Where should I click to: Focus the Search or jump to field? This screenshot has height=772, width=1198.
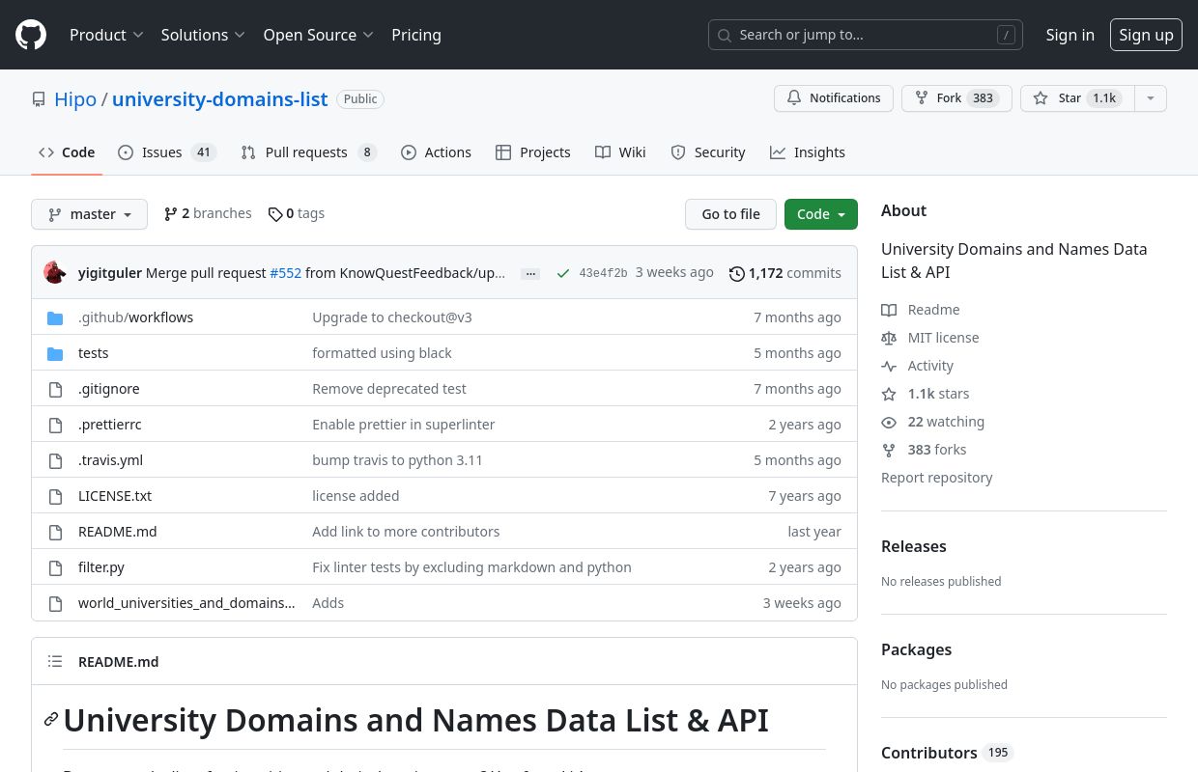[x=866, y=35]
